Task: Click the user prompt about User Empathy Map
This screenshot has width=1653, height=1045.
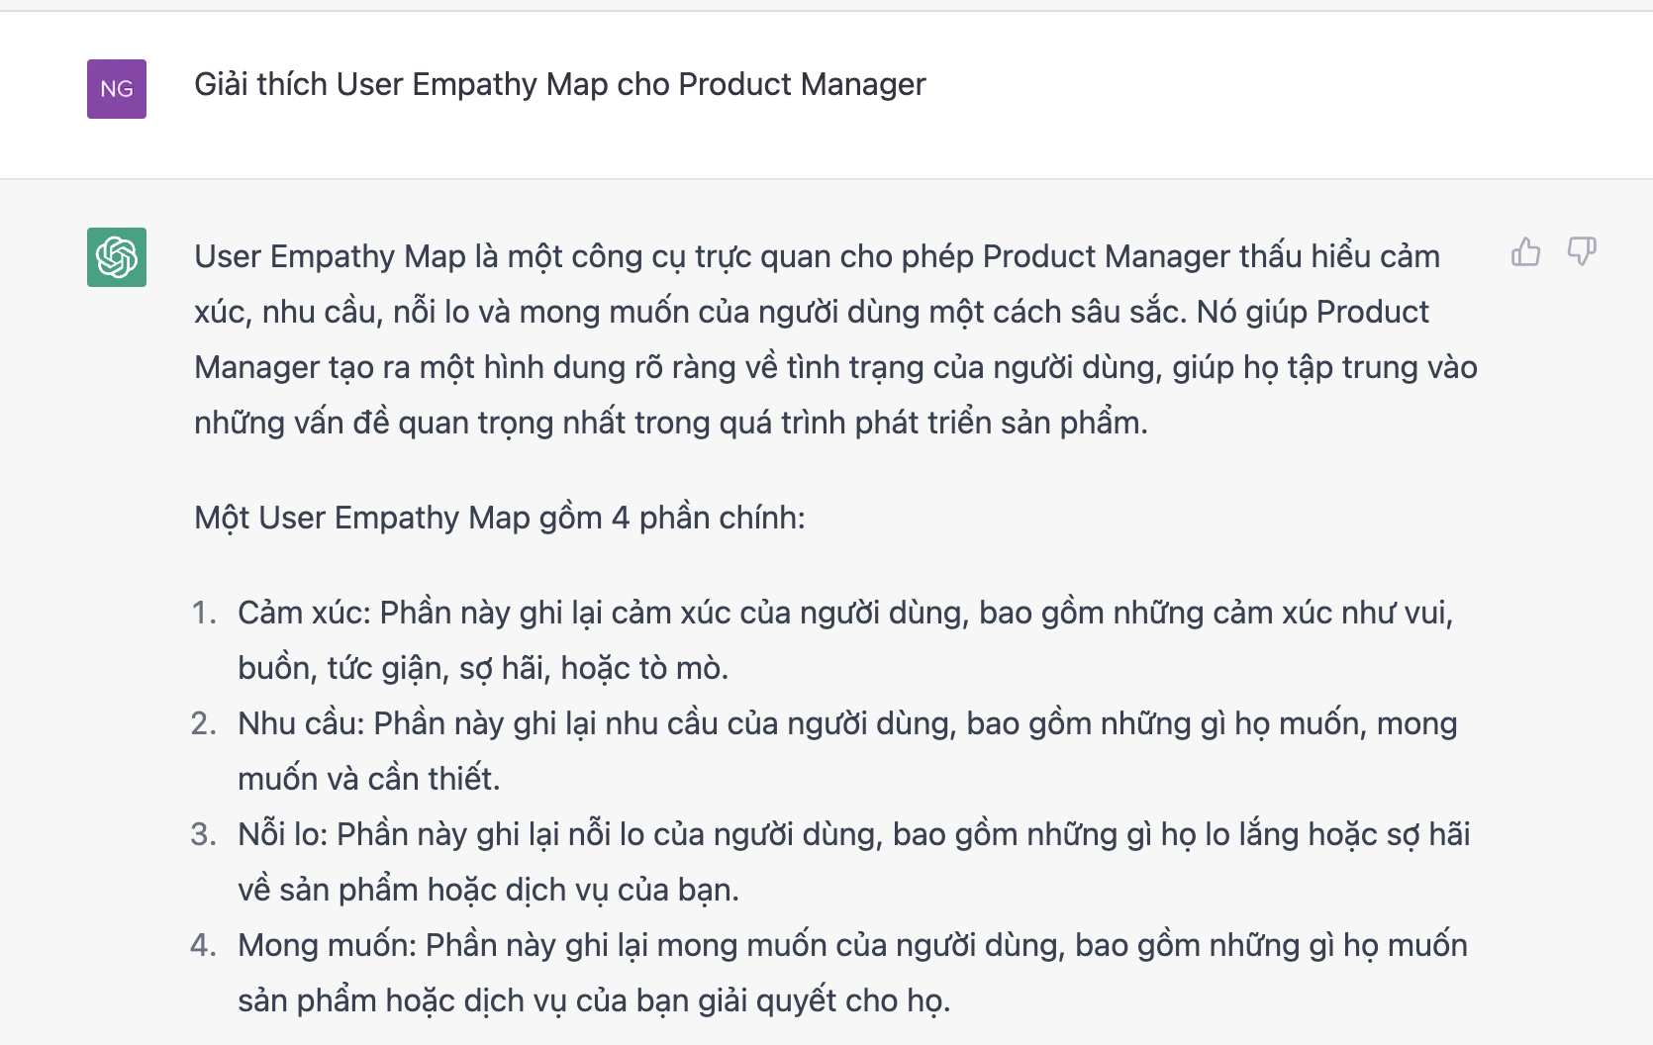Action: [559, 85]
